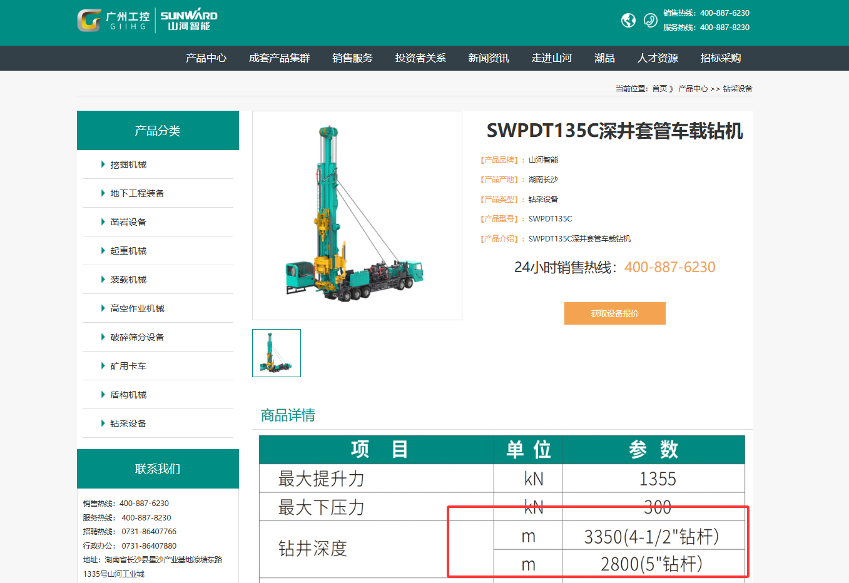849x583 pixels.
Task: Open 走进山河 menu
Action: pyautogui.click(x=552, y=58)
